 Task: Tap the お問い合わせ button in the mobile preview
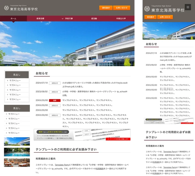(165, 17)
